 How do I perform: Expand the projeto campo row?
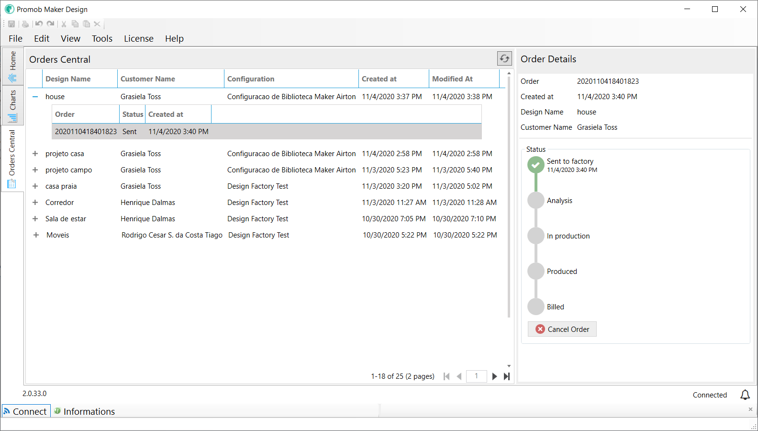[35, 170]
